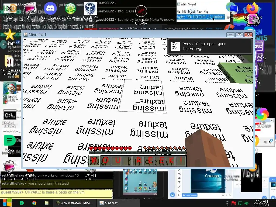This screenshot has width=276, height=207.
Task: Select the line tool in the background drawing app
Action: 179,187
